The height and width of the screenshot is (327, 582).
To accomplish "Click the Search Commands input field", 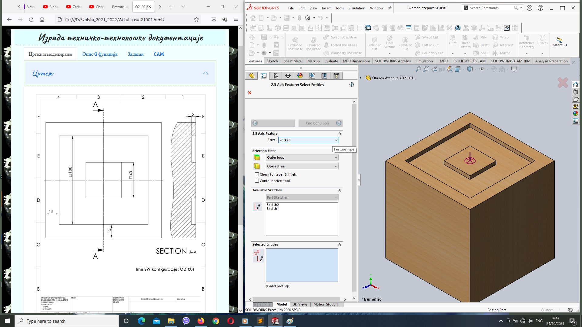I will (491, 8).
